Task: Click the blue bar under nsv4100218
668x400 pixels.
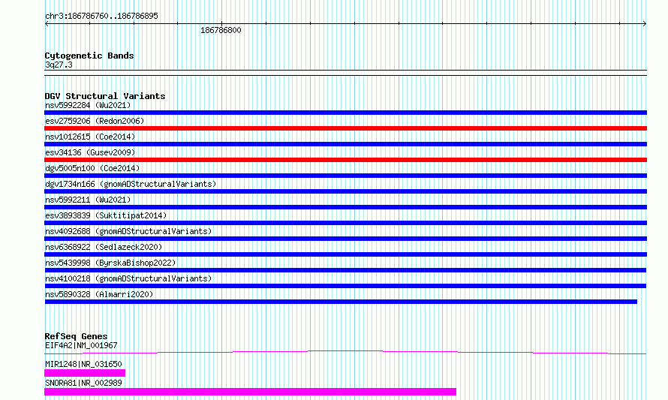Action: (x=345, y=286)
